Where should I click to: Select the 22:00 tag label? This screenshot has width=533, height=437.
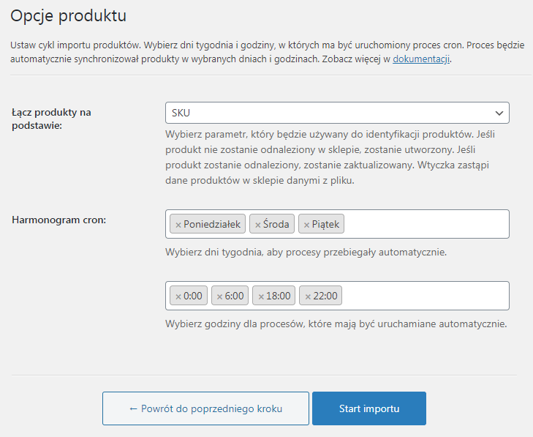tap(325, 296)
